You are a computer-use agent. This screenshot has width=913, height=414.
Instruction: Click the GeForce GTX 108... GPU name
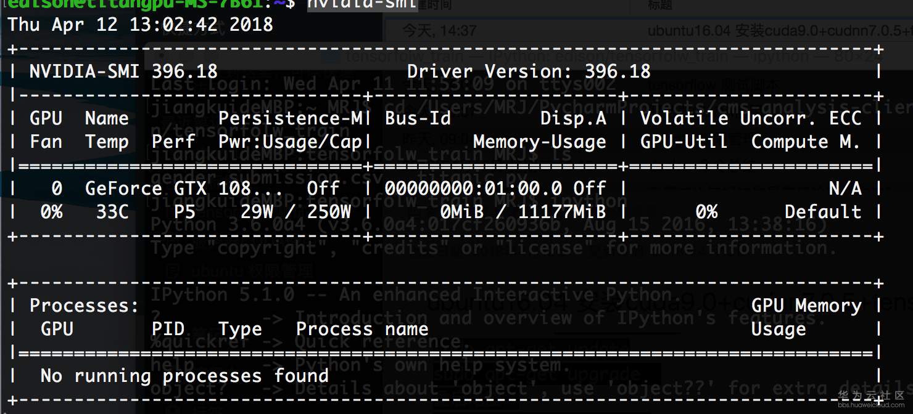click(168, 189)
